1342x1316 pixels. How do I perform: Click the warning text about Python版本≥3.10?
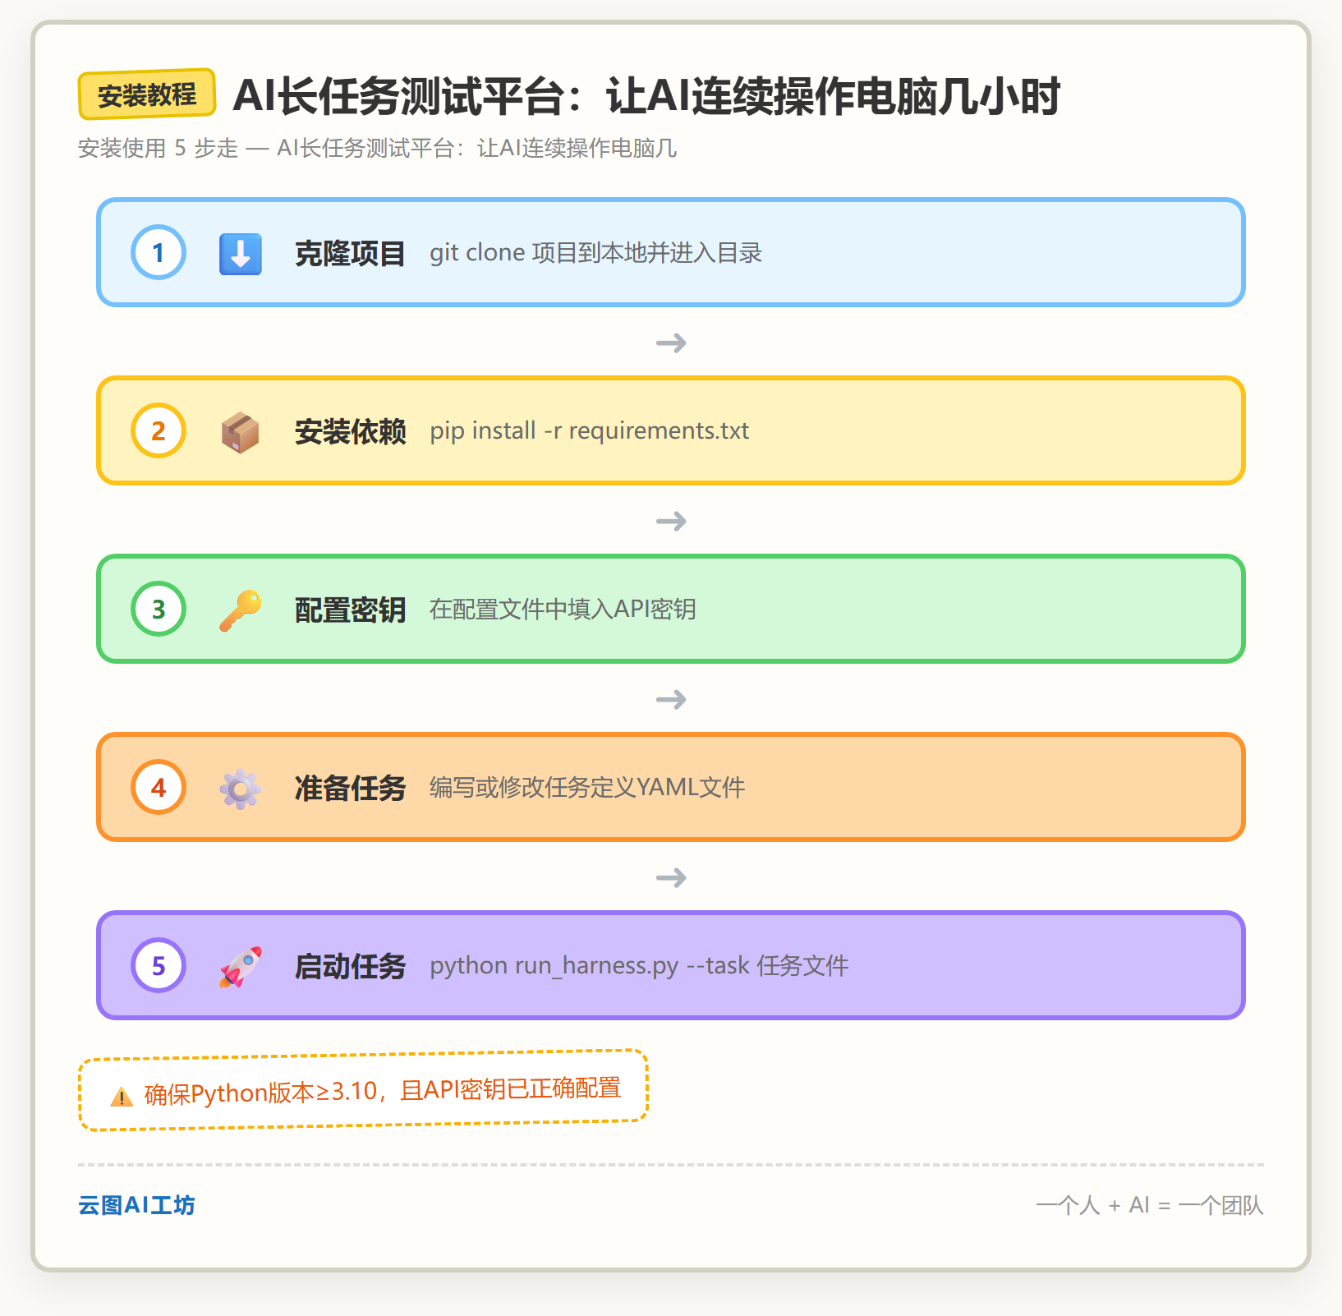(383, 1091)
